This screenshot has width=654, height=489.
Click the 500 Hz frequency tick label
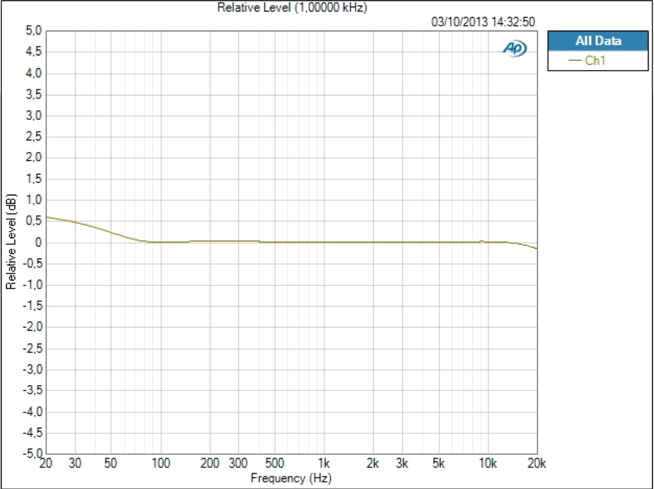click(x=274, y=463)
